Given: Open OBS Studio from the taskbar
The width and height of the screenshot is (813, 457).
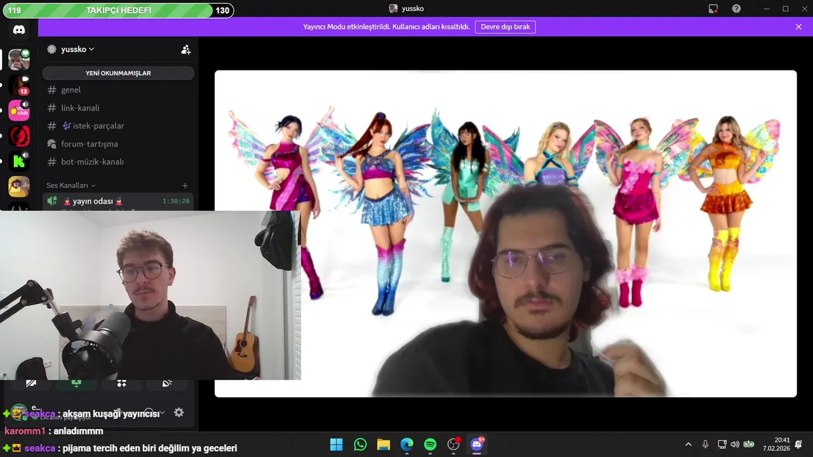Looking at the screenshot, I should pos(454,444).
